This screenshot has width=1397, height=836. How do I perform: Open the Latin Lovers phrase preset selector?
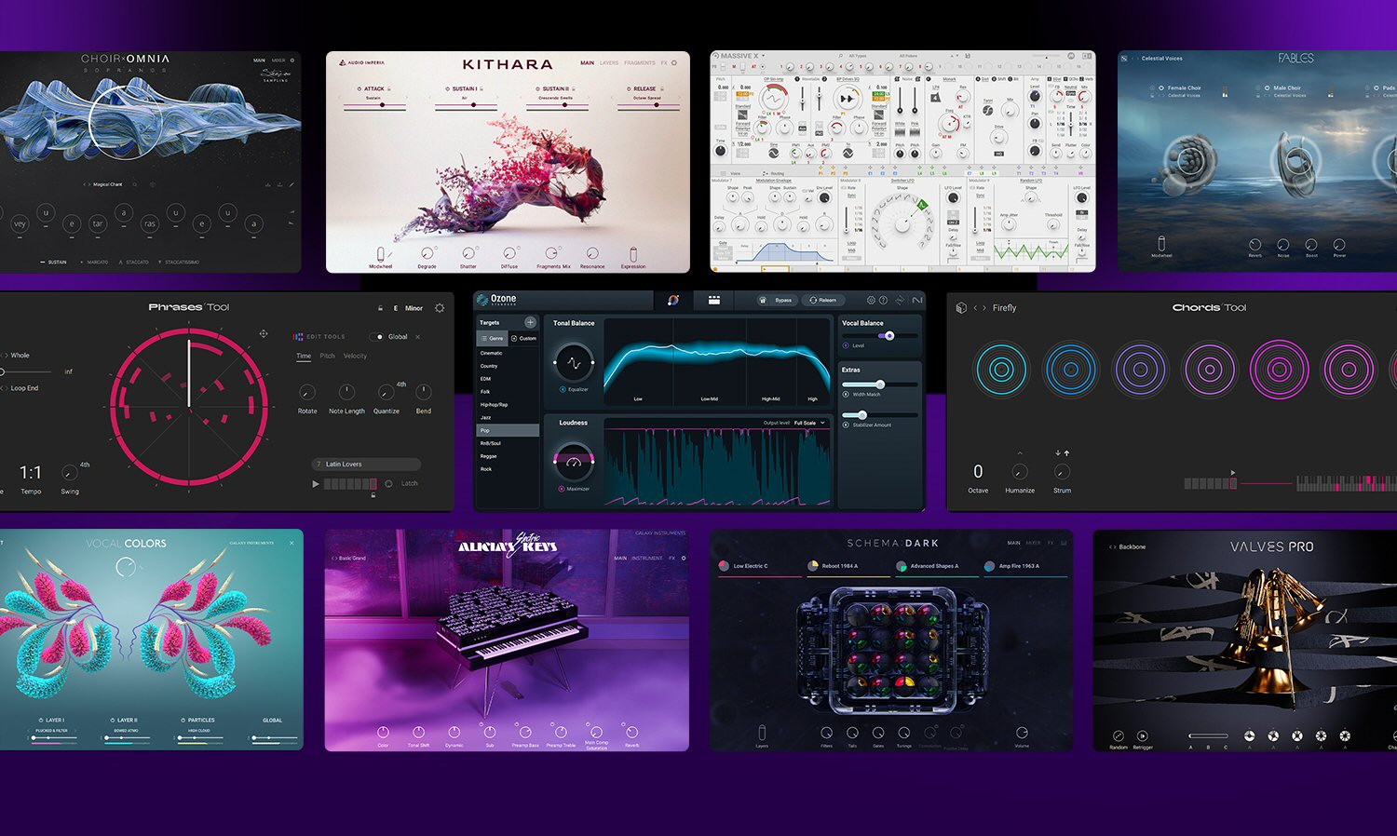(x=366, y=464)
